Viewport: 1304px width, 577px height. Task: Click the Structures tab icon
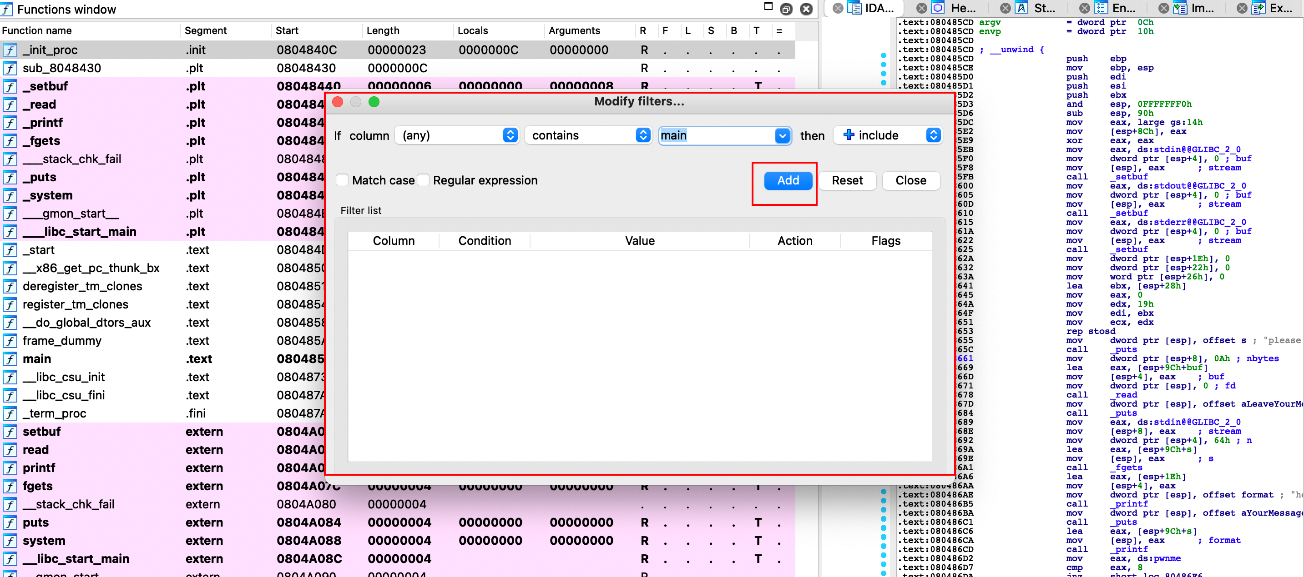[1021, 8]
